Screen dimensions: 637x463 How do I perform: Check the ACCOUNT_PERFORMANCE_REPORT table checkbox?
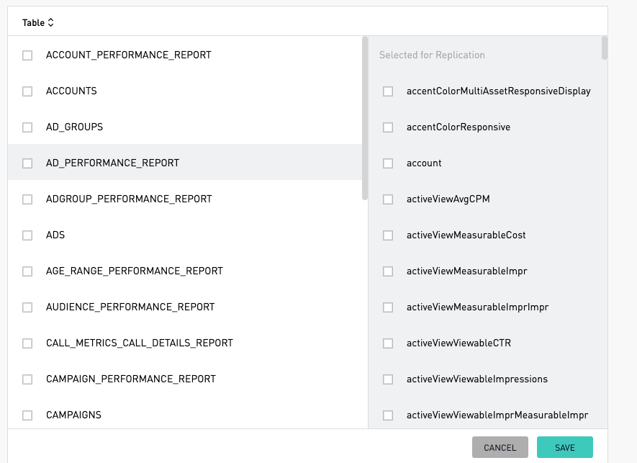point(27,55)
